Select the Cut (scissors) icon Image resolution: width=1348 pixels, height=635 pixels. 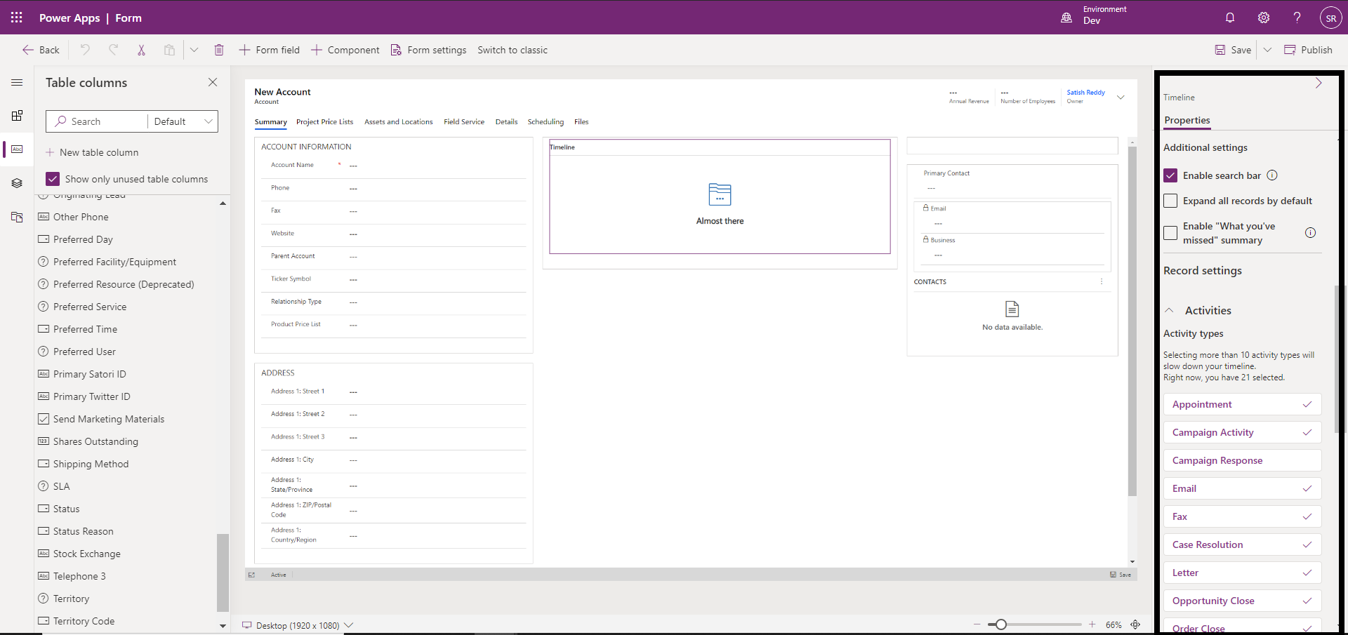141,50
